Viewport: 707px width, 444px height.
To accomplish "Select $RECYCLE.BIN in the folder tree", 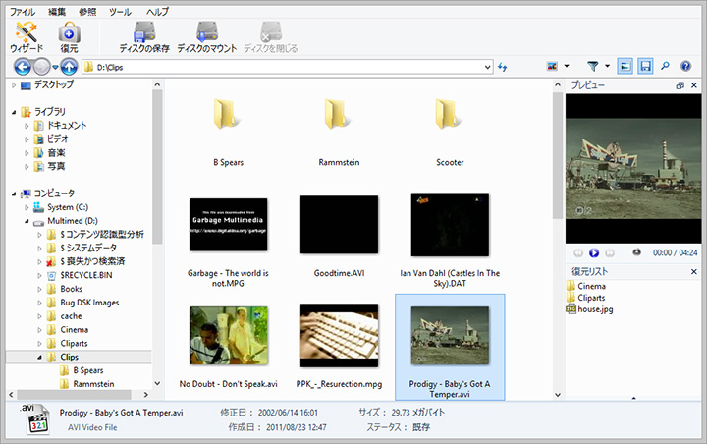I will [x=86, y=275].
